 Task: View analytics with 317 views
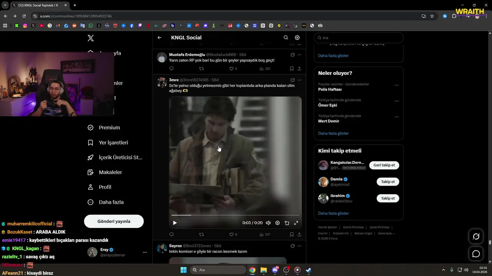point(265,234)
